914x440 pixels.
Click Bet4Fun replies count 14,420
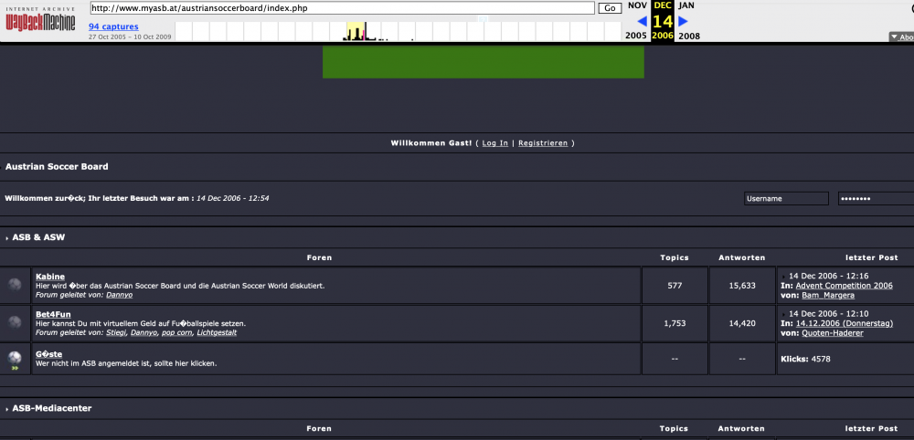742,323
